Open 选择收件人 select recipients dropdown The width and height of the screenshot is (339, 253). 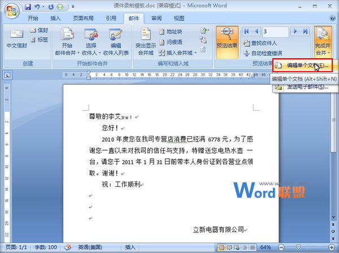pyautogui.click(x=91, y=41)
